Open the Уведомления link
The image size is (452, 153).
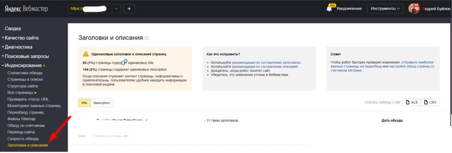348,8
